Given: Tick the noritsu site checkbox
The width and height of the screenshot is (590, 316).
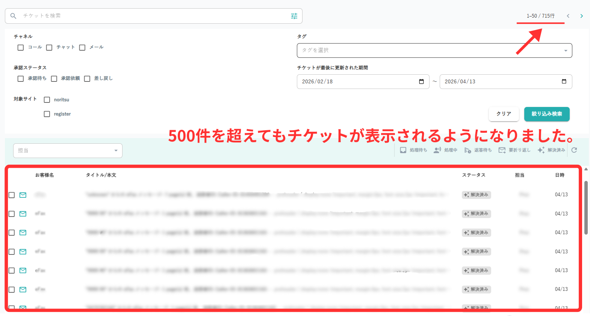Looking at the screenshot, I should (x=47, y=100).
